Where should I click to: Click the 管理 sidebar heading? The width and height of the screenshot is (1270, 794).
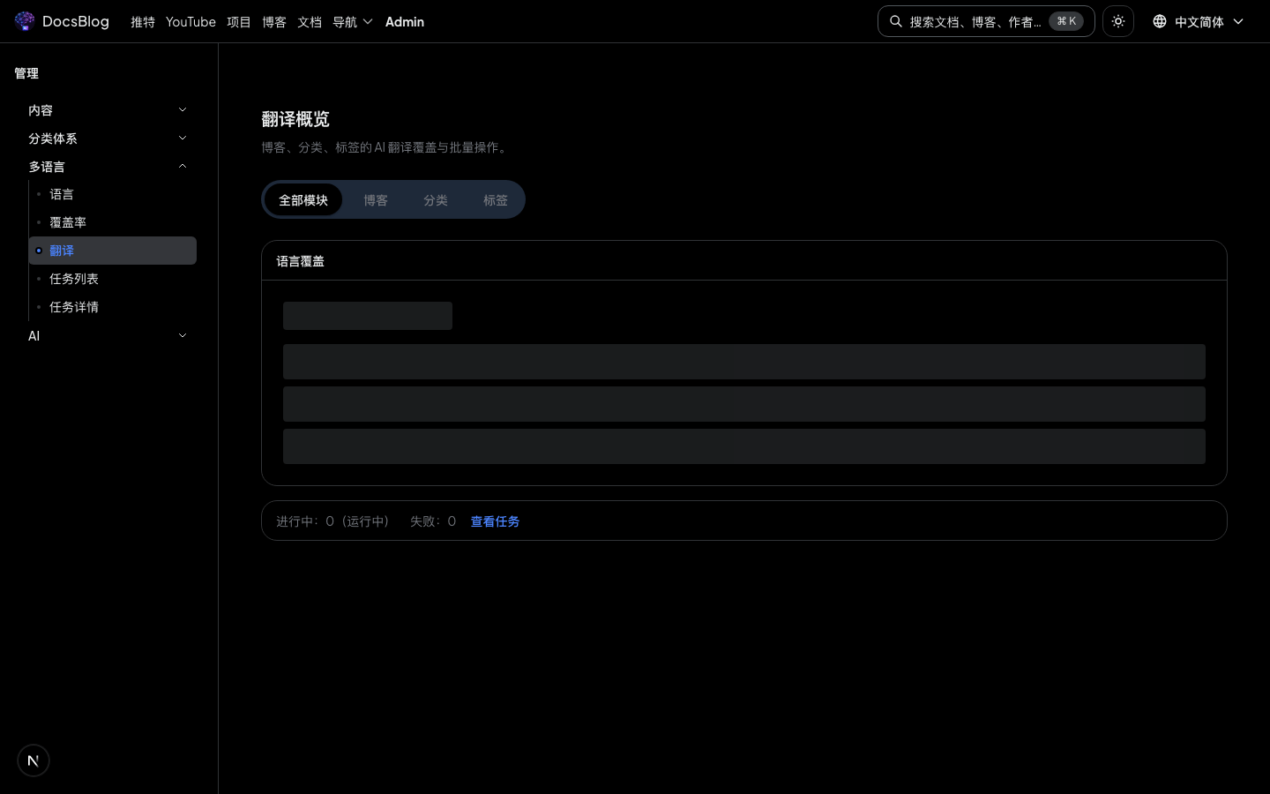point(26,73)
